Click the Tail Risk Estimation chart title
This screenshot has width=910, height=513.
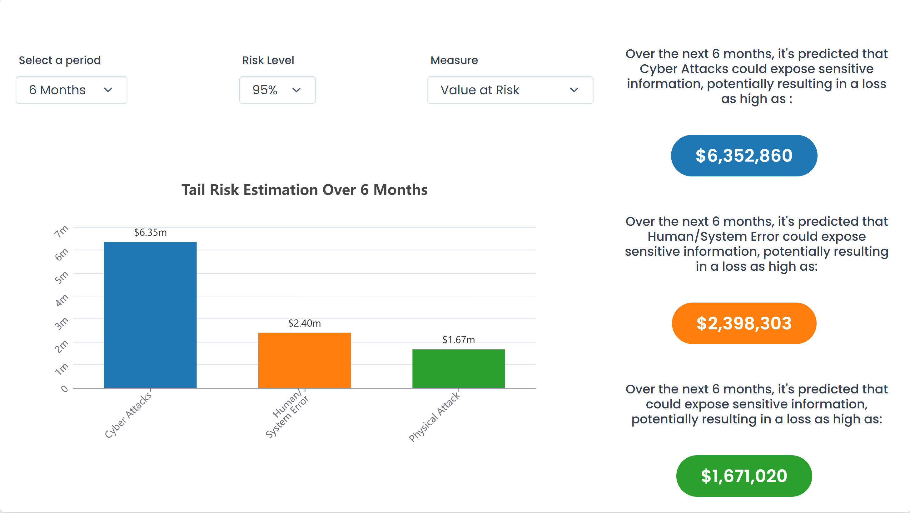click(x=304, y=190)
